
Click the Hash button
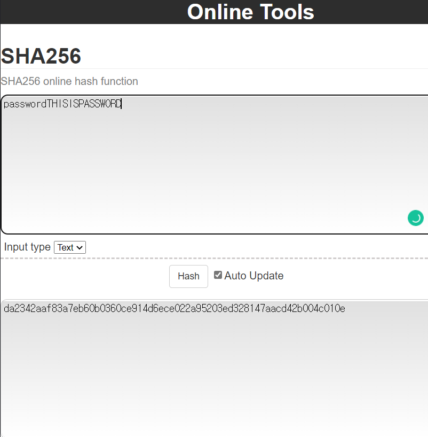tap(188, 276)
